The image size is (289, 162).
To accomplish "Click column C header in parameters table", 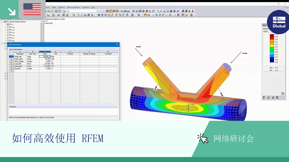I will [x=45, y=52].
